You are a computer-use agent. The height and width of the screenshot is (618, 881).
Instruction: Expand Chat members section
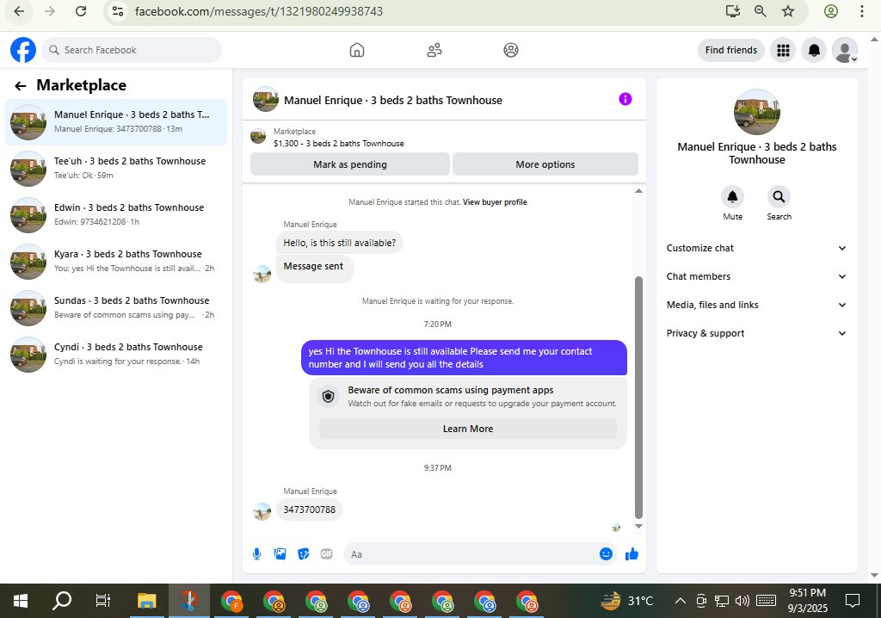tap(756, 276)
